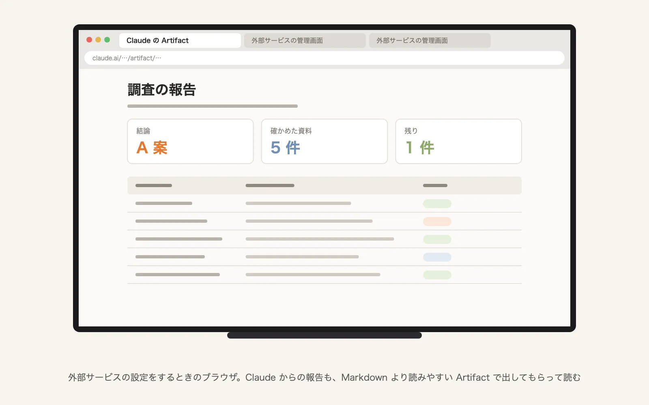Click the blue status pill in the table

coord(437,257)
